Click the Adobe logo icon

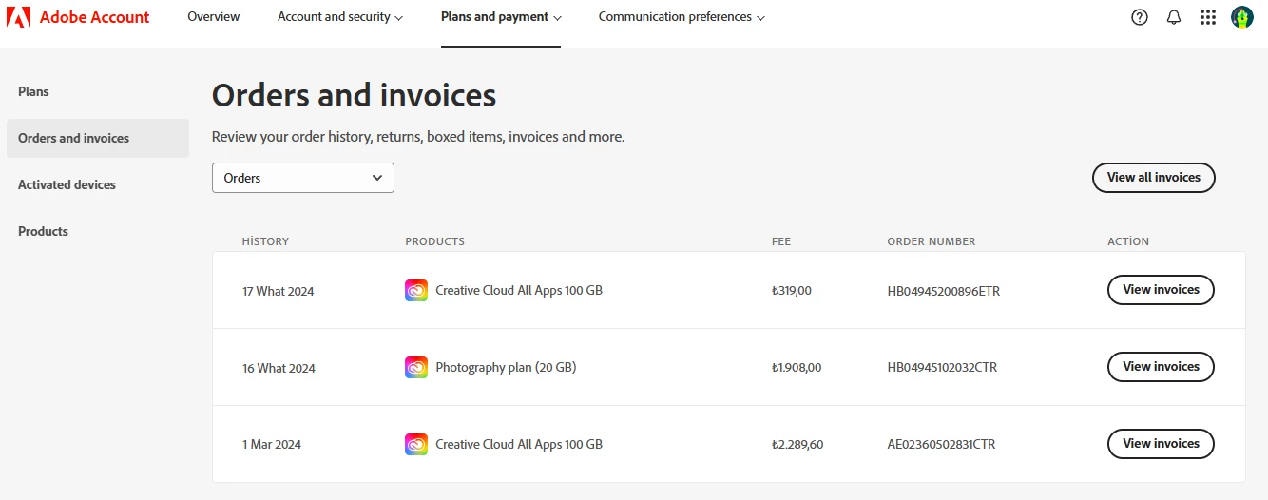(x=19, y=17)
